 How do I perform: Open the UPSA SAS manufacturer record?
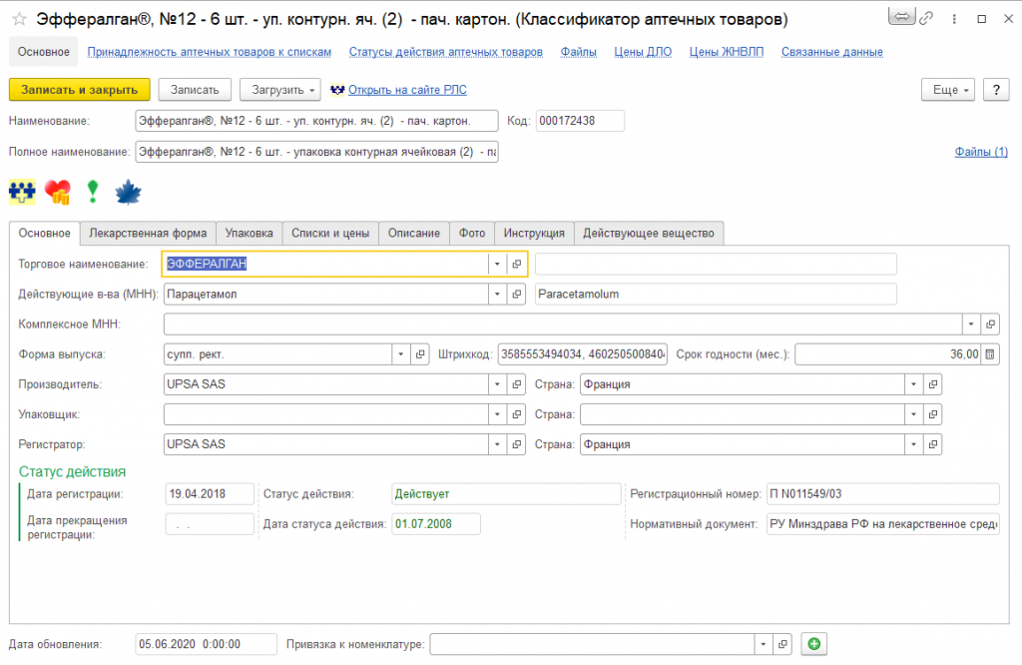coord(517,384)
